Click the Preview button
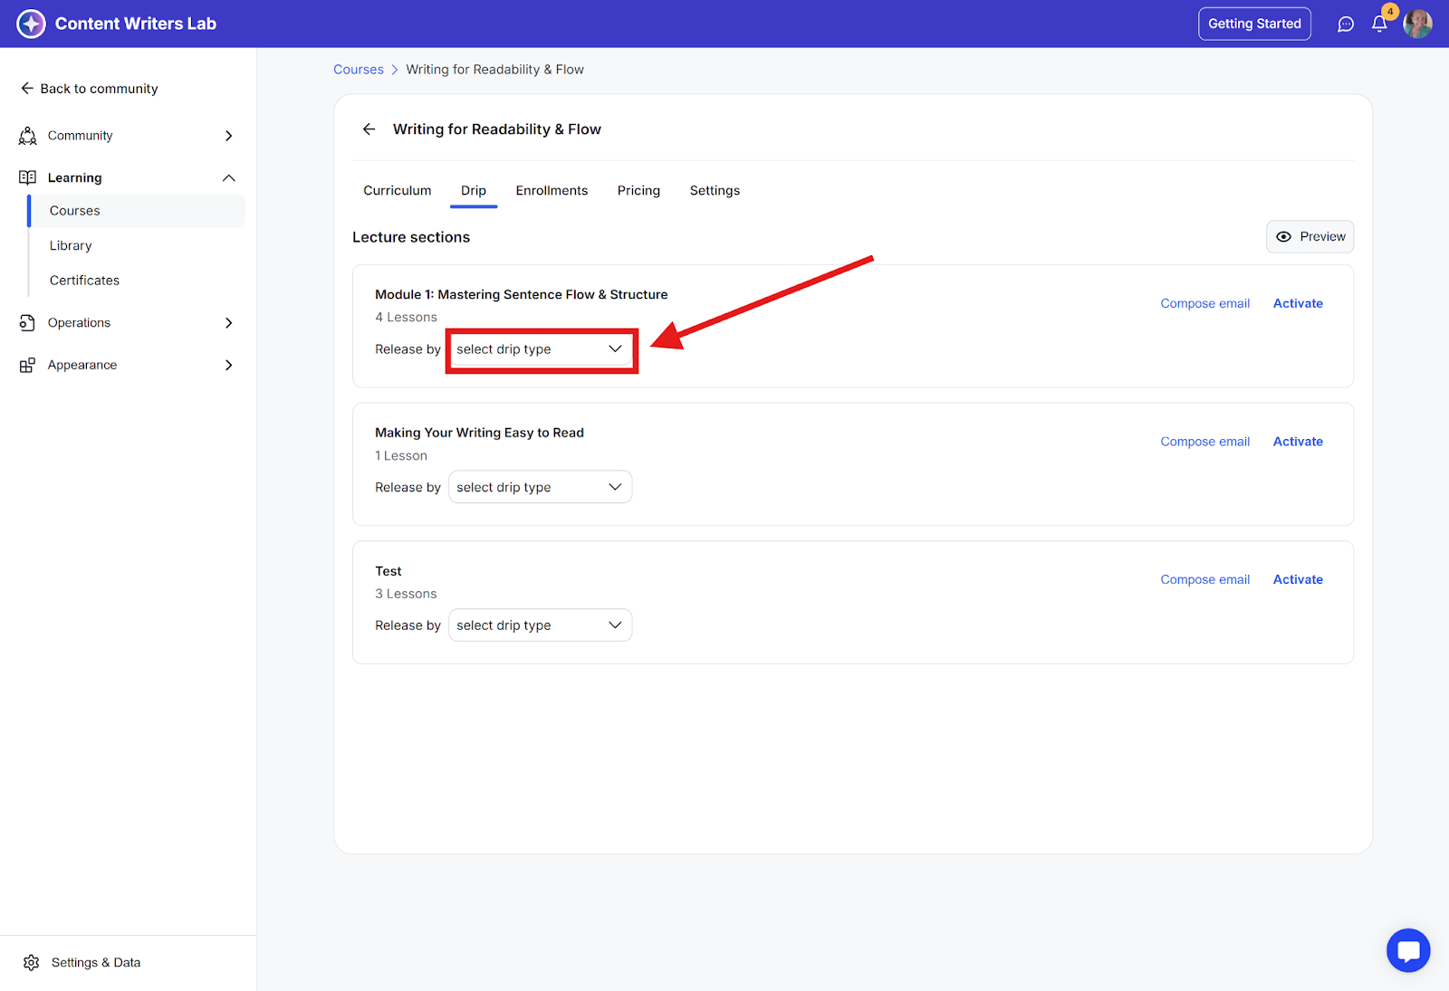Image resolution: width=1449 pixels, height=991 pixels. pos(1310,237)
